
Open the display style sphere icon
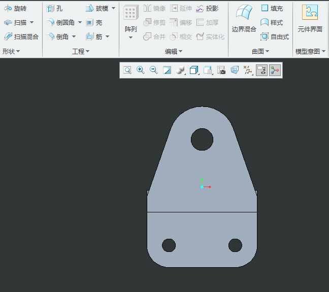(180, 70)
